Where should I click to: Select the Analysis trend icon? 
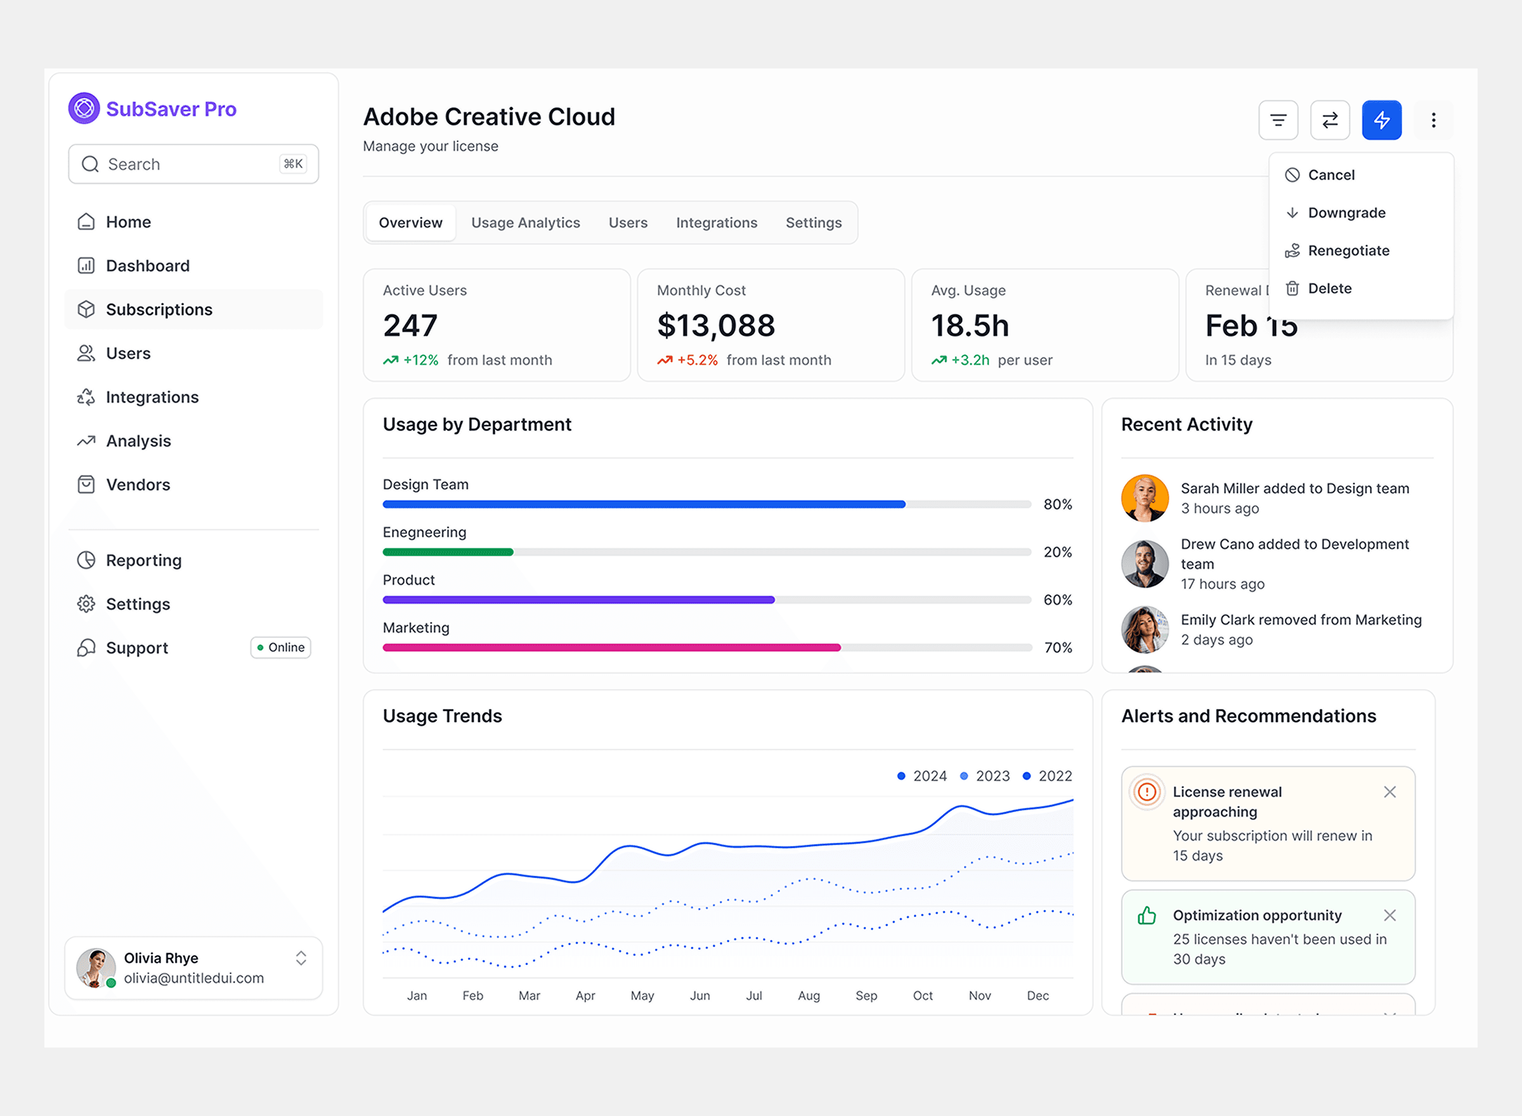pos(86,441)
